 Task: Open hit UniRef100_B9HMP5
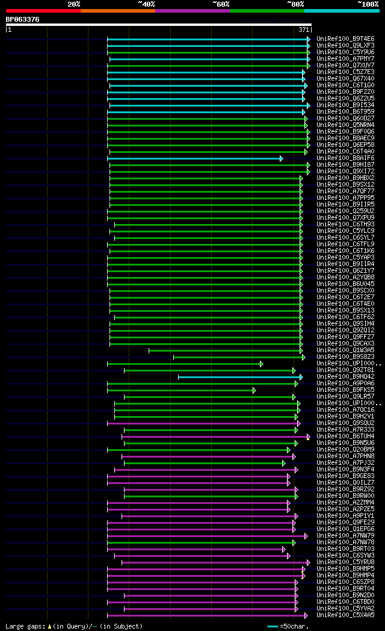pyautogui.click(x=345, y=569)
